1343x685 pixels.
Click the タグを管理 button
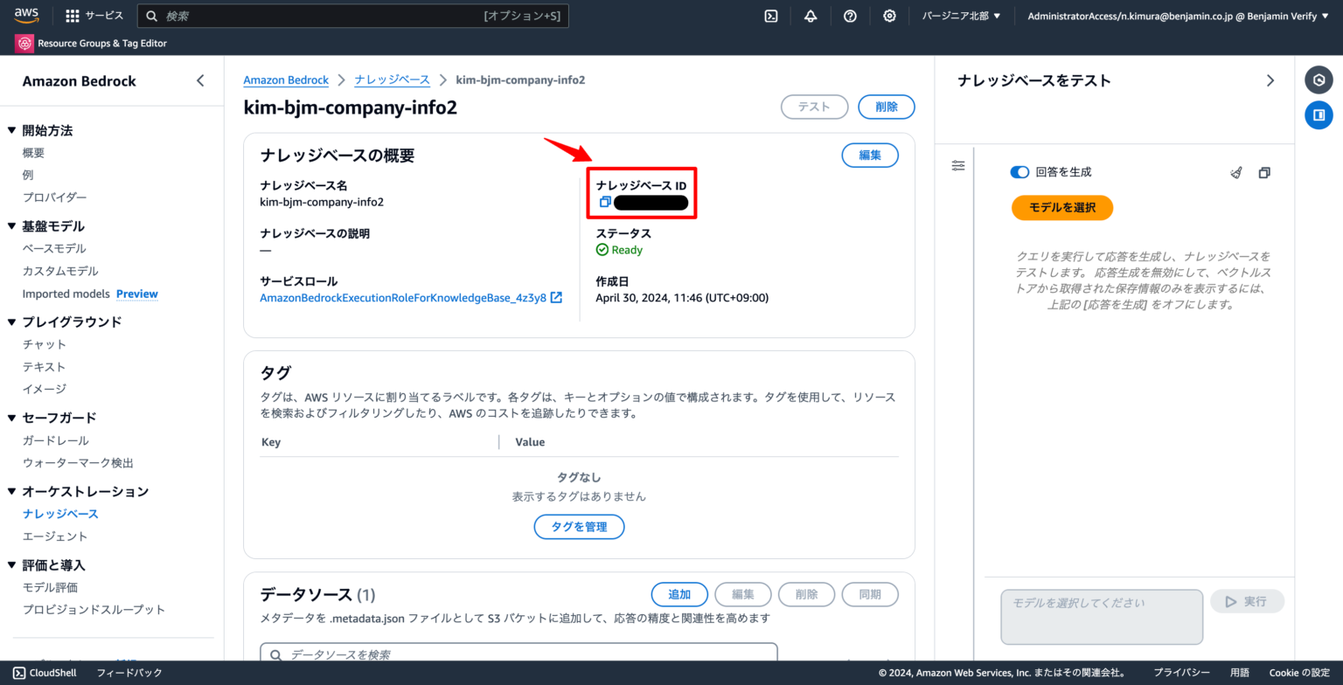[x=579, y=527]
